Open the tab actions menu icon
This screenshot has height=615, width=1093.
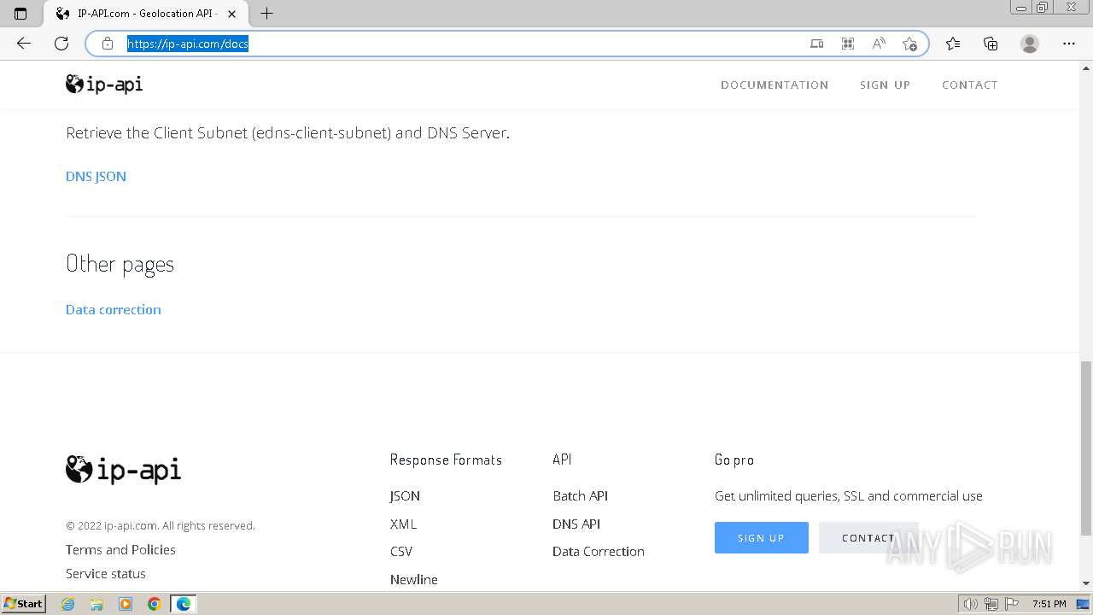point(20,14)
